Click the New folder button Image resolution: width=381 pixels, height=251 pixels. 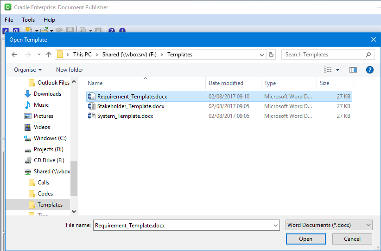[70, 70]
